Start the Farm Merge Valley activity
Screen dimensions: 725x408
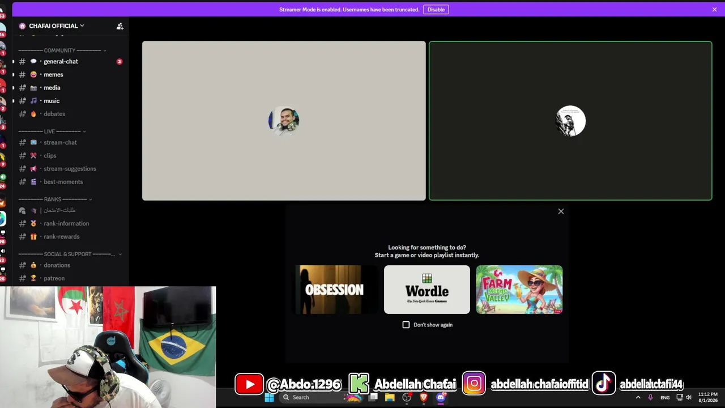[x=519, y=290]
